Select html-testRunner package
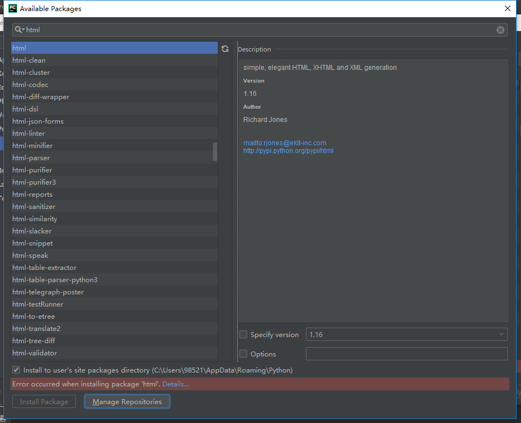521x423 pixels. 114,304
